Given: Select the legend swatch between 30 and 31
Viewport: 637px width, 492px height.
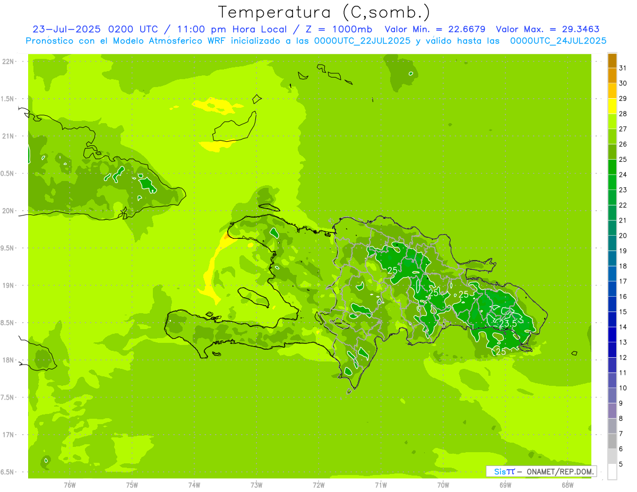Looking at the screenshot, I should click(x=612, y=76).
